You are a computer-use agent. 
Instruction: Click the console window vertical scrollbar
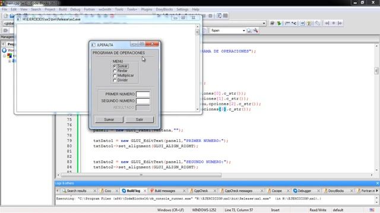[x=198, y=67]
